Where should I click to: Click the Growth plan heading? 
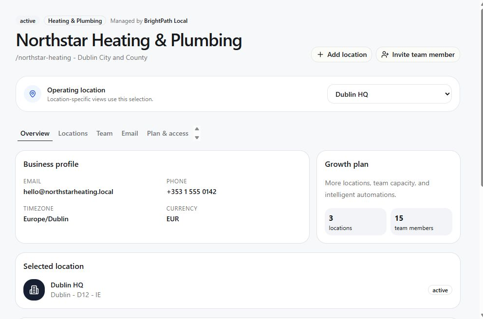(347, 164)
